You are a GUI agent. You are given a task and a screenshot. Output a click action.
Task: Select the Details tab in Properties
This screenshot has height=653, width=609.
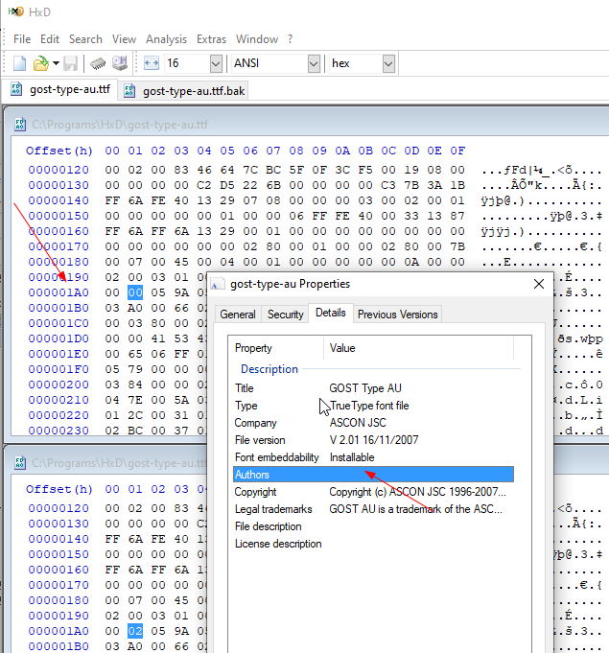coord(331,313)
